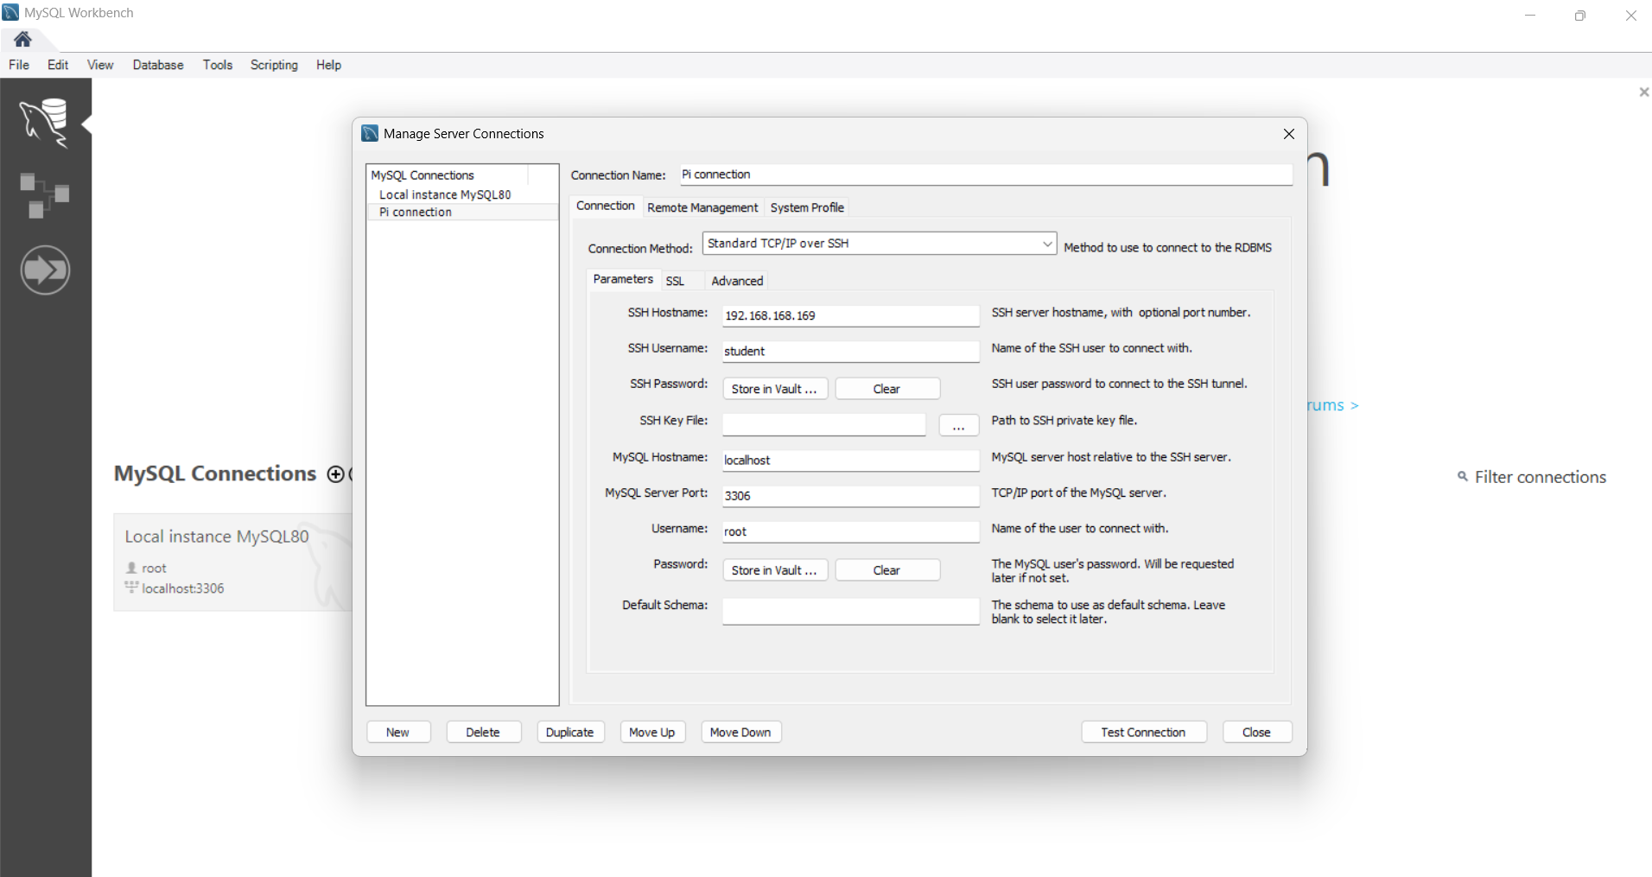Move the connection down
This screenshot has width=1652, height=877.
click(740, 732)
